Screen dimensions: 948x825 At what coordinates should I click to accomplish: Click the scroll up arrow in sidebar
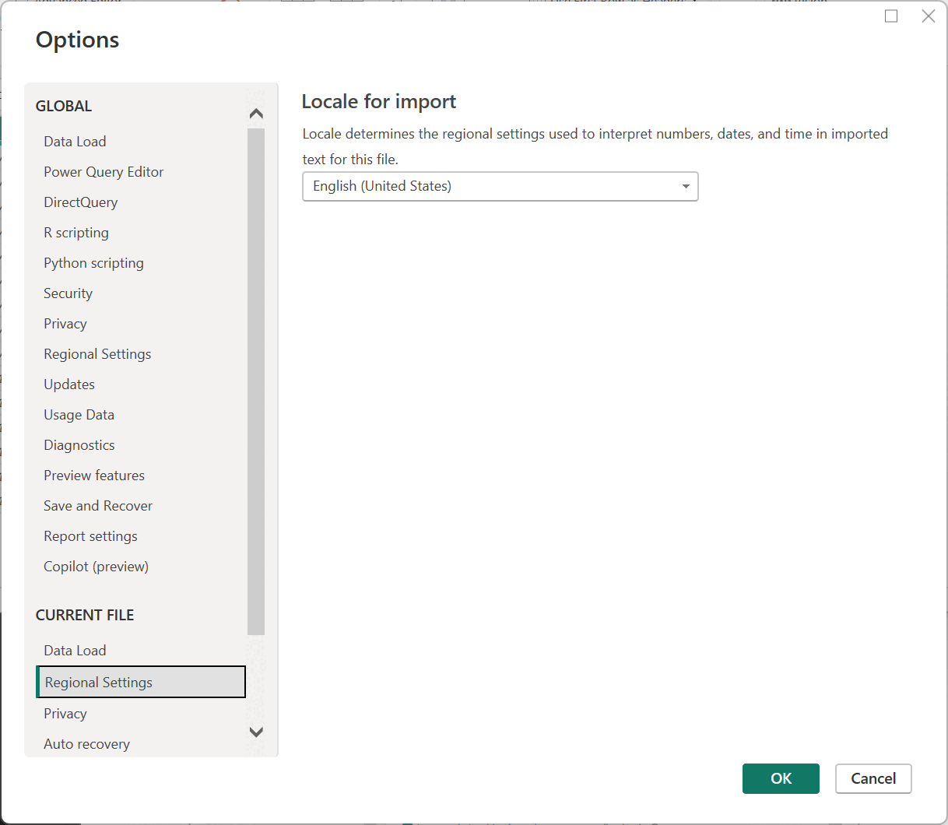tap(256, 114)
